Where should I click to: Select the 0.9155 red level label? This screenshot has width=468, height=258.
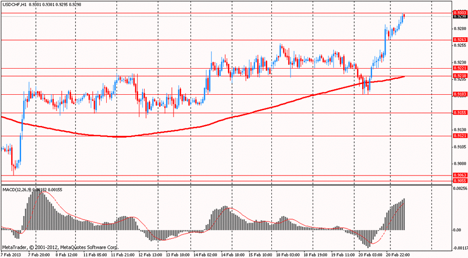(460, 113)
